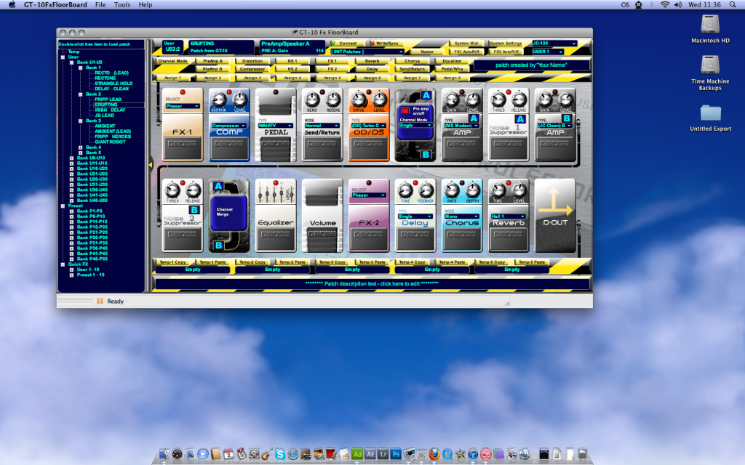The height and width of the screenshot is (465, 745).
Task: Toggle the Chorus pedal power LED
Action: pos(462,182)
